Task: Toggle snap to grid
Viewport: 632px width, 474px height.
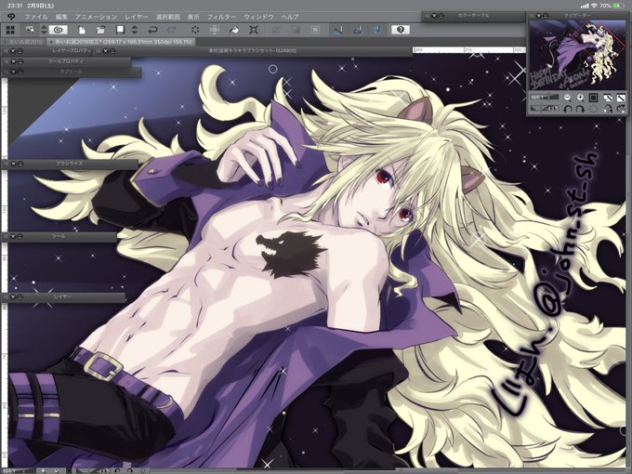Action: pos(377,30)
